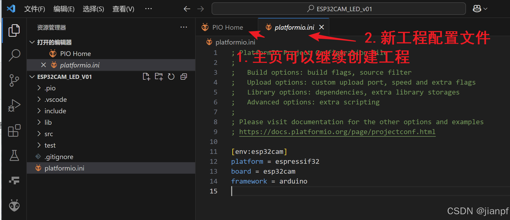Viewport: 510px width, 220px height.
Task: Create a new folder in ESP32CAM_LED_V01
Action: 159,77
